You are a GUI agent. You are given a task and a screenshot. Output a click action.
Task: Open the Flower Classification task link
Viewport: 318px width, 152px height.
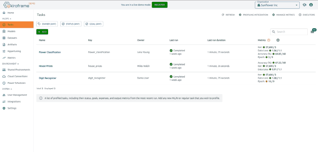(50, 52)
